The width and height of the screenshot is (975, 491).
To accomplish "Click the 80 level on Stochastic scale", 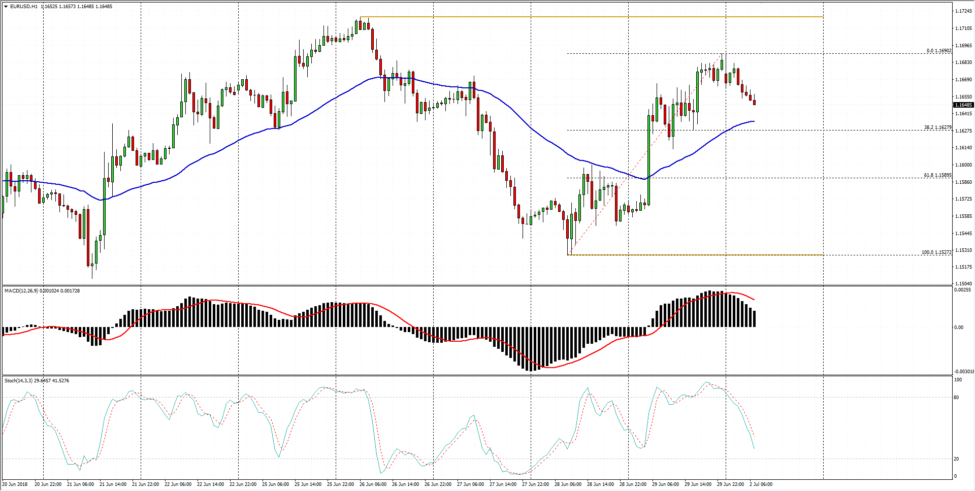I will [x=956, y=398].
